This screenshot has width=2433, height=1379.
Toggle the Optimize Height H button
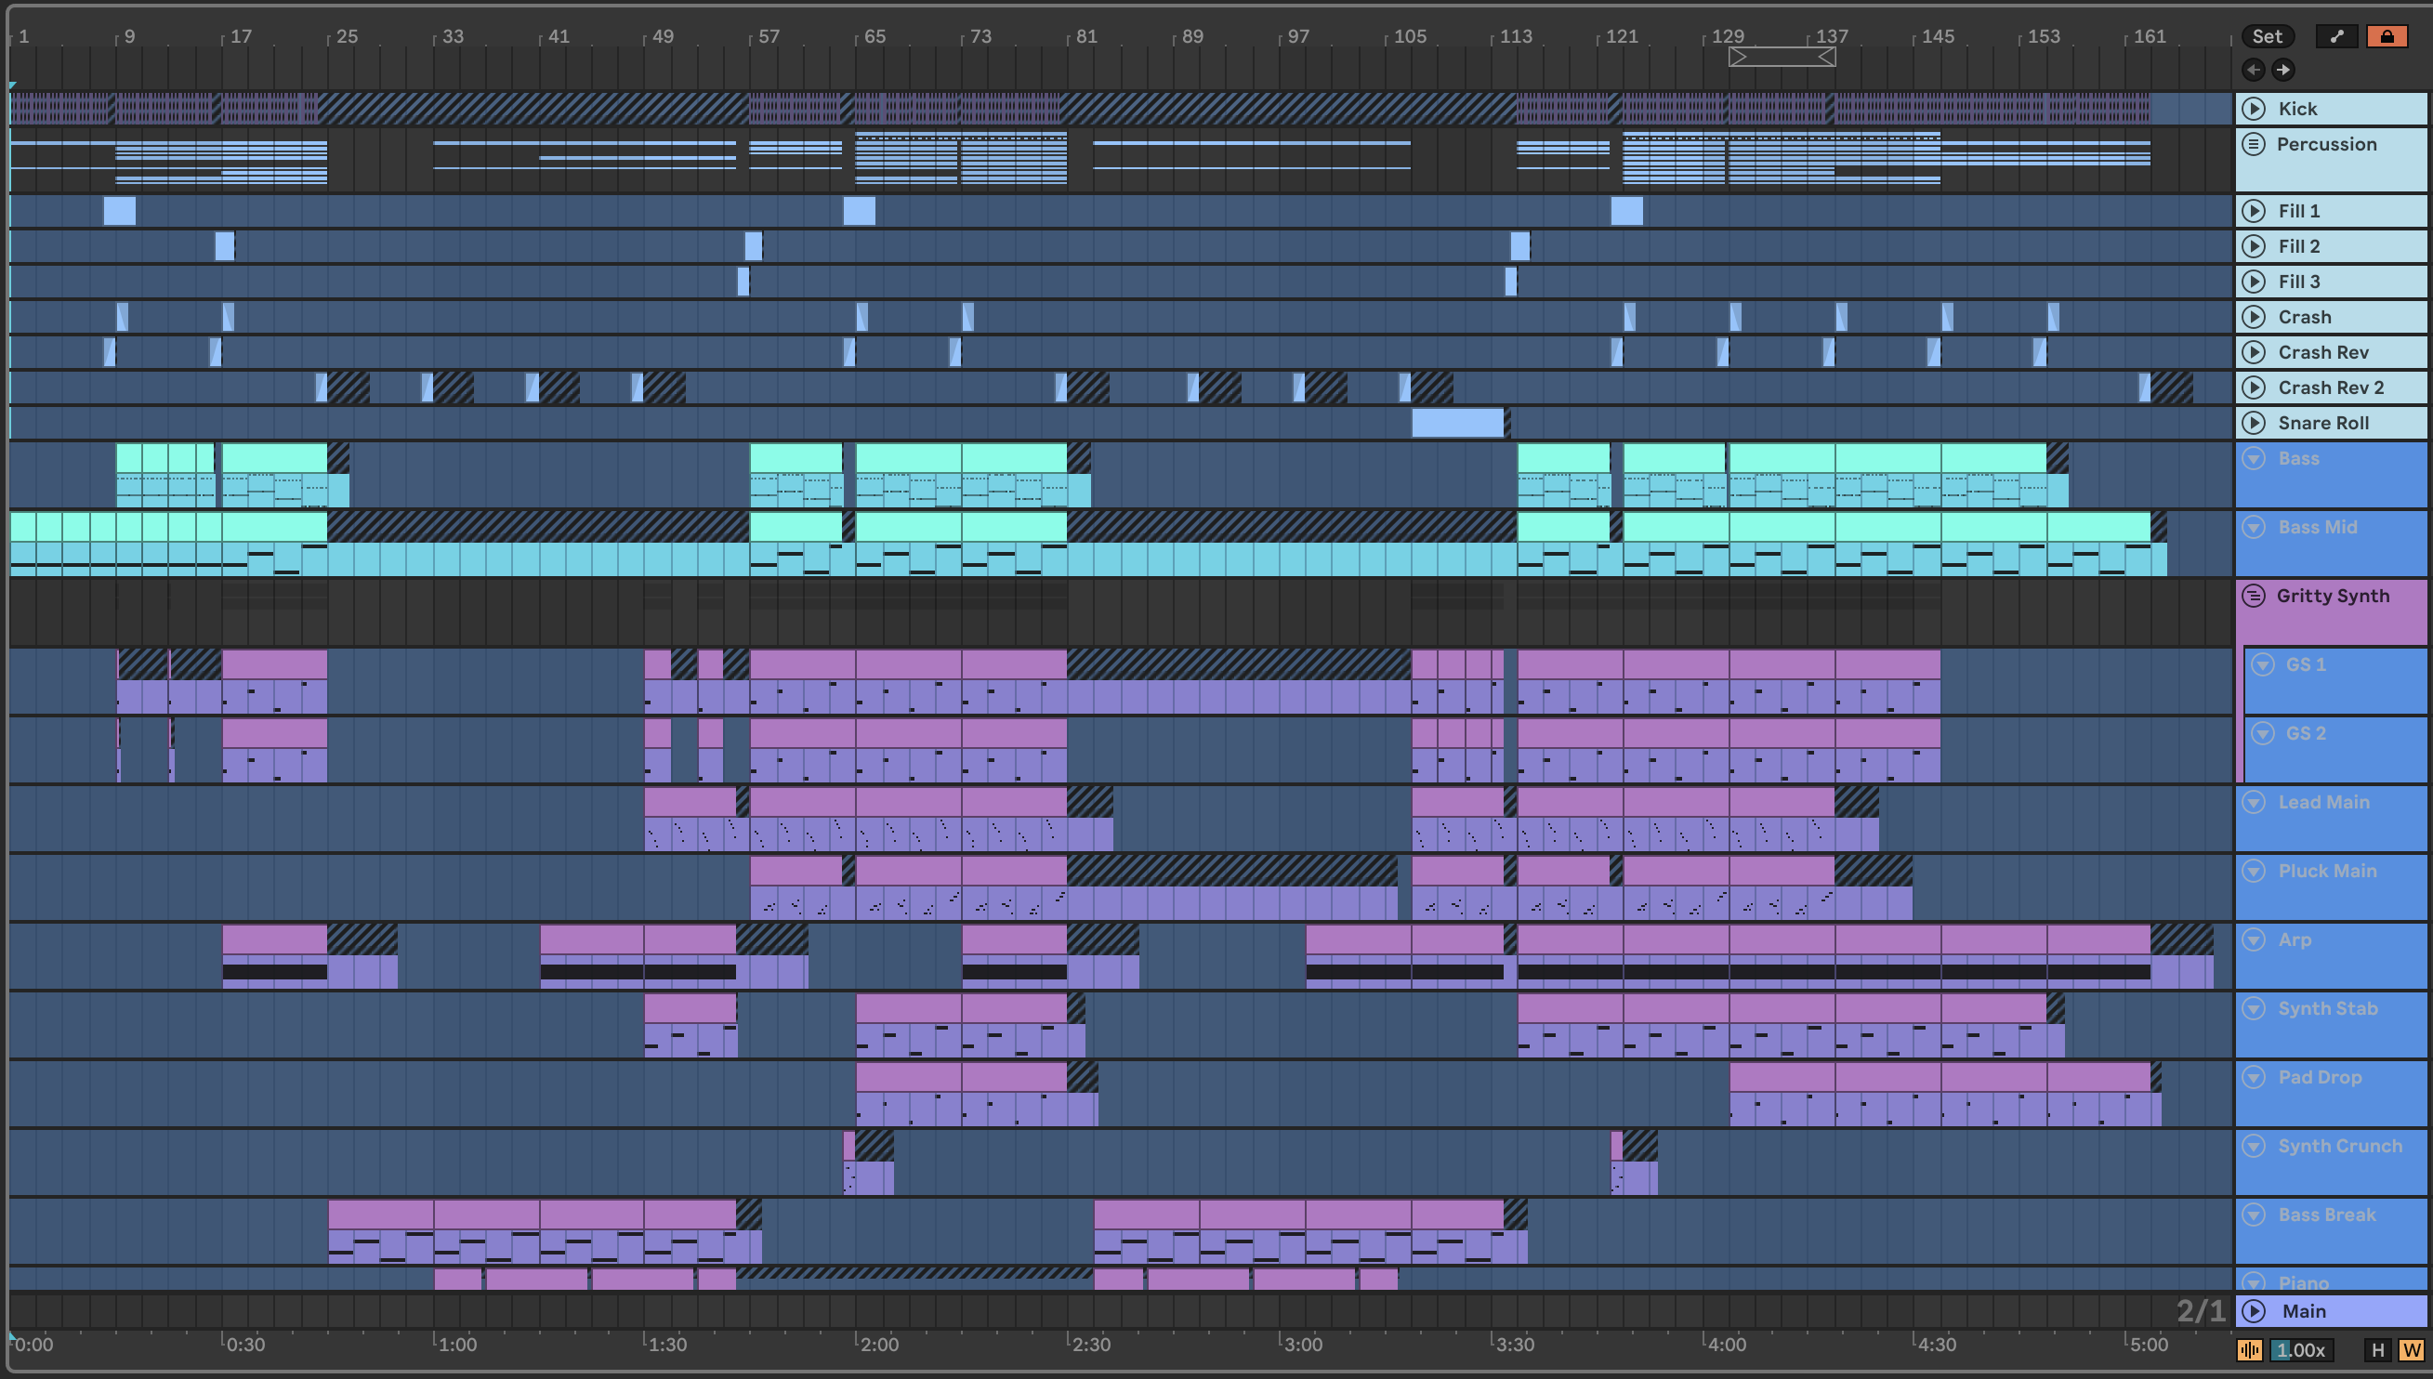[2377, 1349]
